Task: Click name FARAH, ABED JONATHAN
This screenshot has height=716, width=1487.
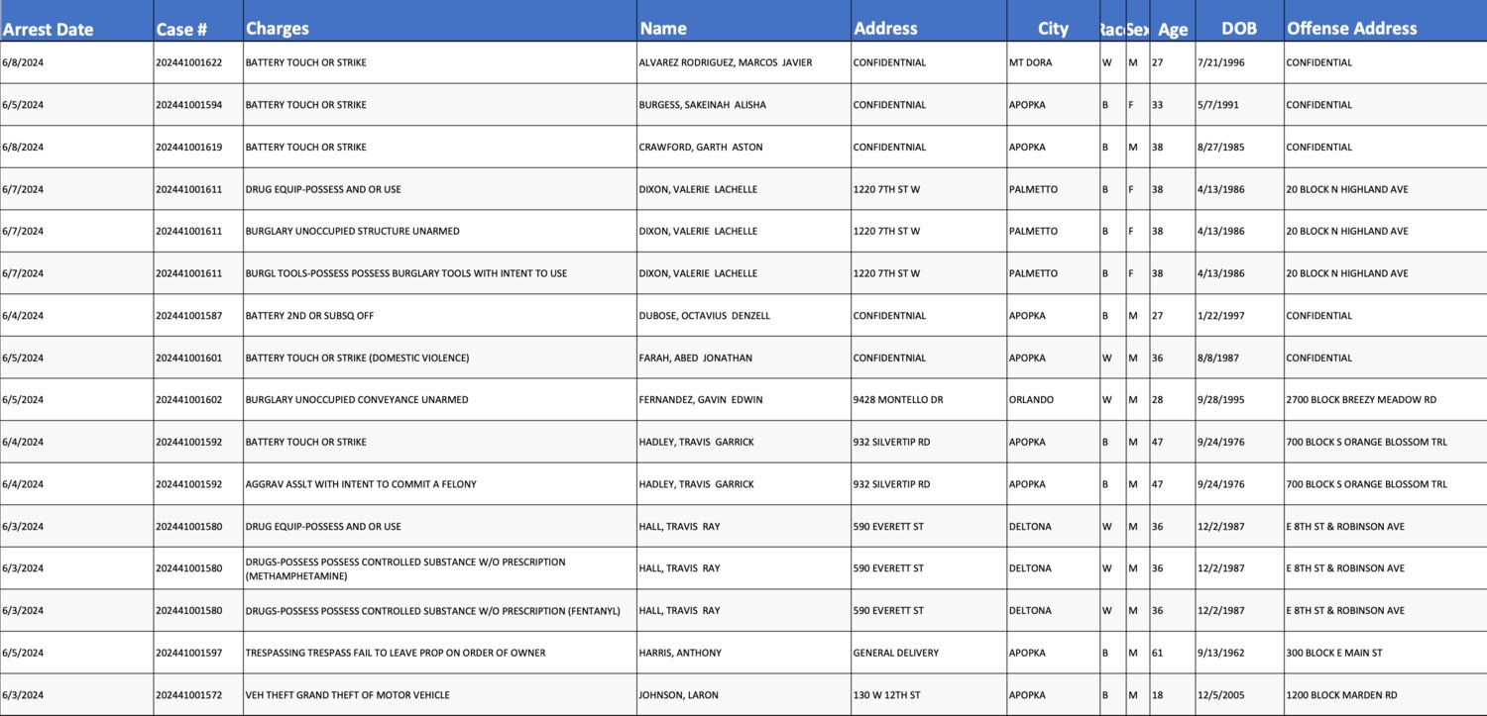Action: tap(695, 358)
